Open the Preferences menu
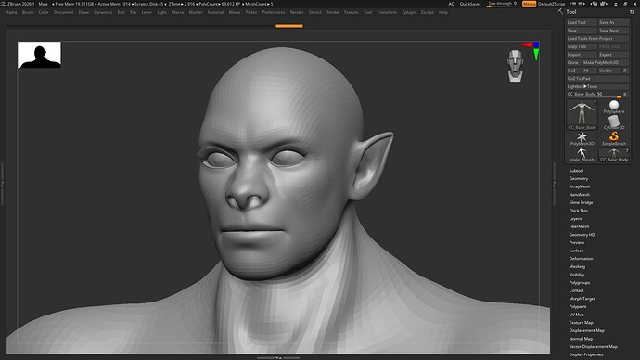This screenshot has width=640, height=360. click(273, 12)
